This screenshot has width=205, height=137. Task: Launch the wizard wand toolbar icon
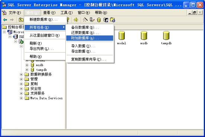[85, 20]
